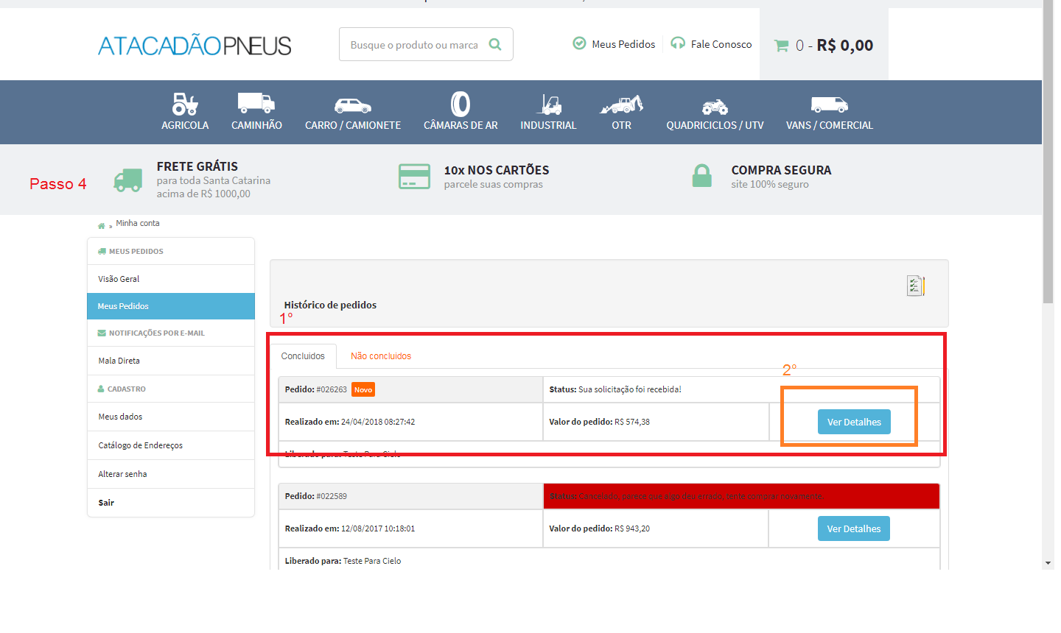Click order number #022589 text
The height and width of the screenshot is (633, 1061).
pyautogui.click(x=332, y=496)
